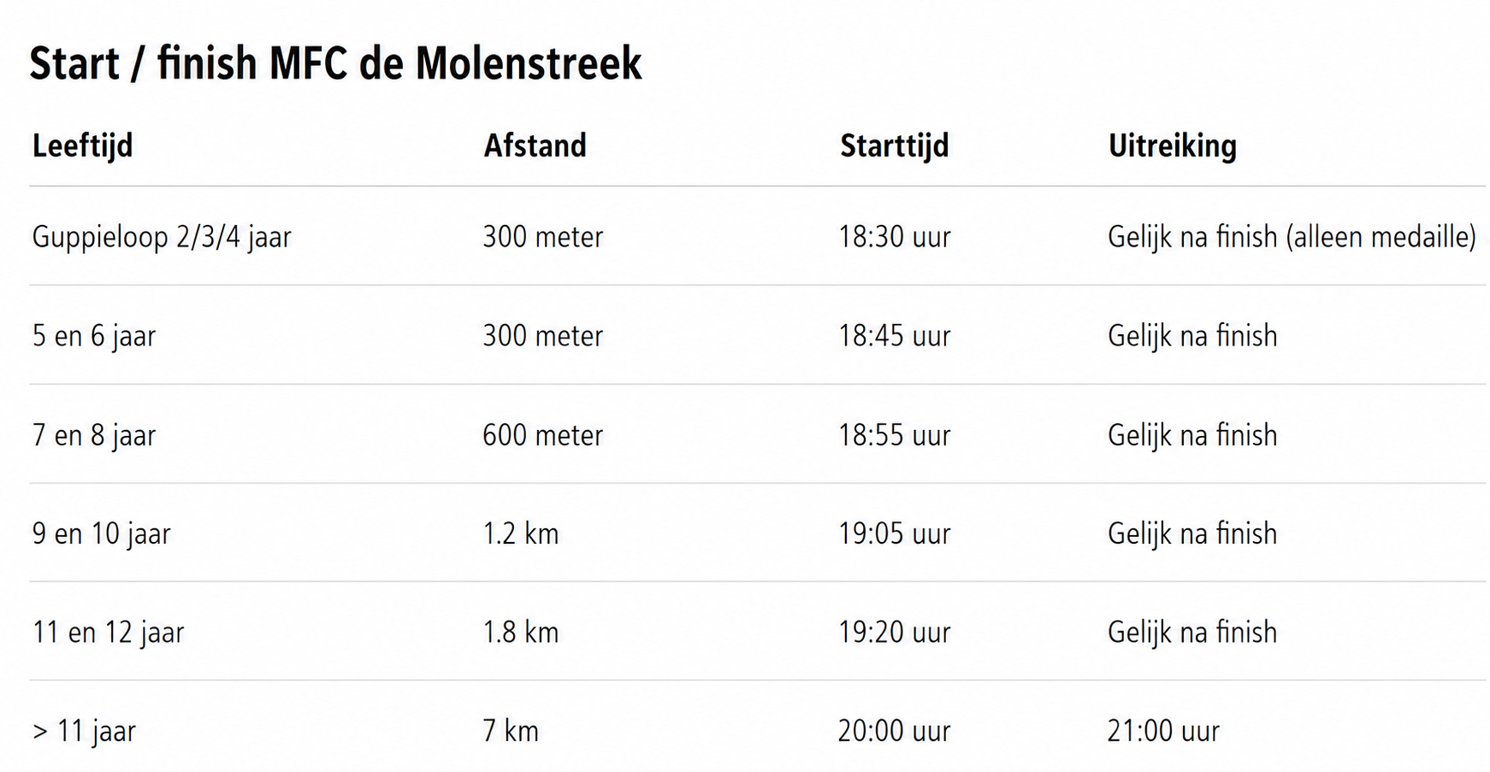Click the '19:05 uur' start time
Image resolution: width=1490 pixels, height=772 pixels.
tap(894, 534)
